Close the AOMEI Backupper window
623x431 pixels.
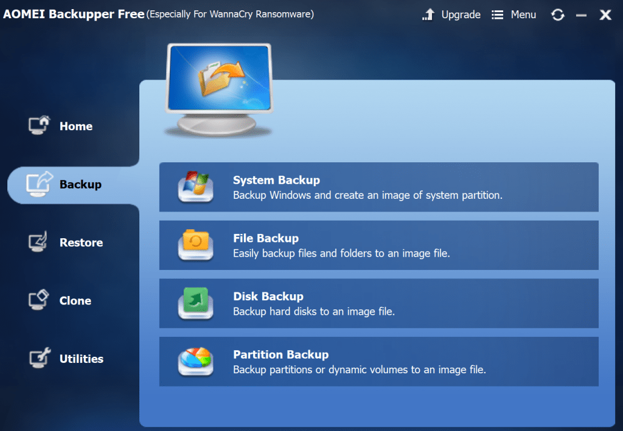[605, 15]
